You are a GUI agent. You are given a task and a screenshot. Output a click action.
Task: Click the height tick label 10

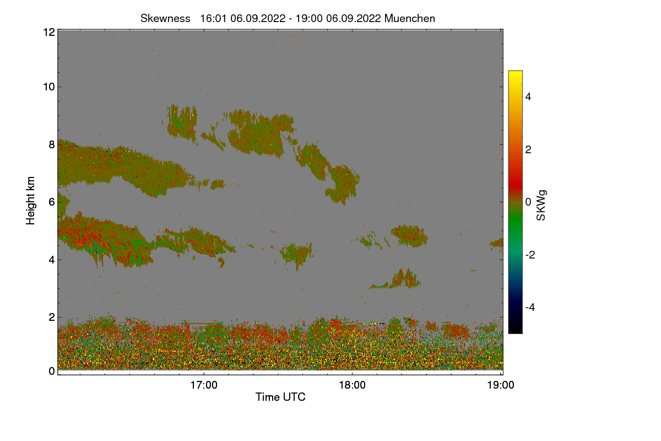pos(48,87)
